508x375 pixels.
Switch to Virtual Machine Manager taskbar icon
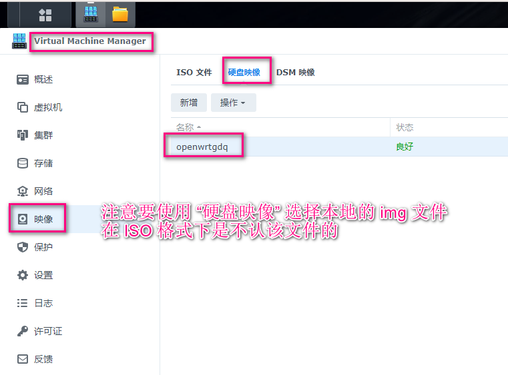tap(91, 15)
